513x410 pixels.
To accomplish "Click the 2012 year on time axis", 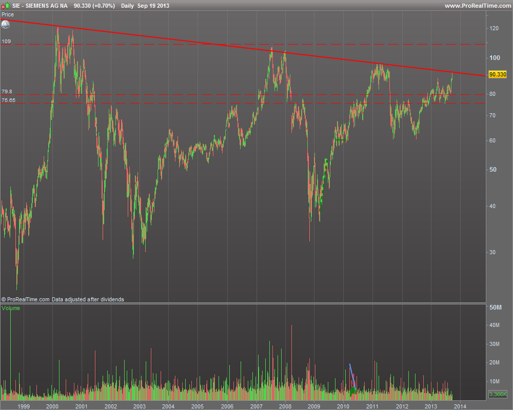I will pyautogui.click(x=402, y=406).
